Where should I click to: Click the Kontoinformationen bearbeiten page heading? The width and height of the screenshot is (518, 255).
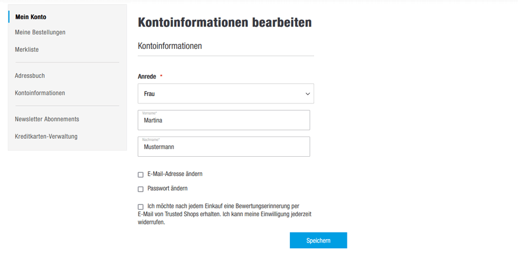coord(224,22)
